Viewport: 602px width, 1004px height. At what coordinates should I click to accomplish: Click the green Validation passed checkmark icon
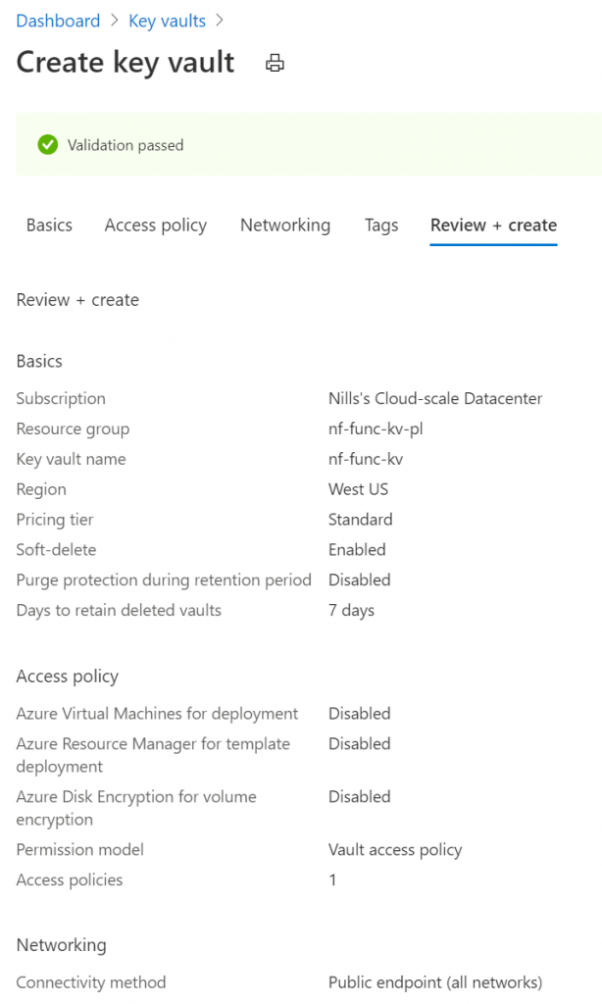47,145
